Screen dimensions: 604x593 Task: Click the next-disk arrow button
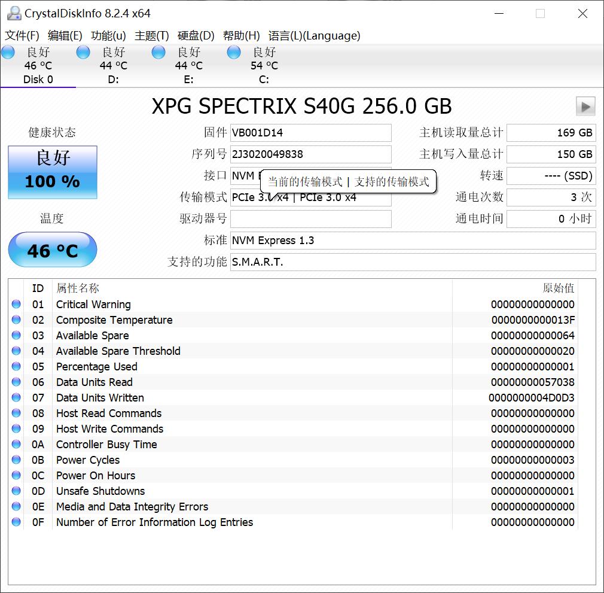(x=585, y=106)
